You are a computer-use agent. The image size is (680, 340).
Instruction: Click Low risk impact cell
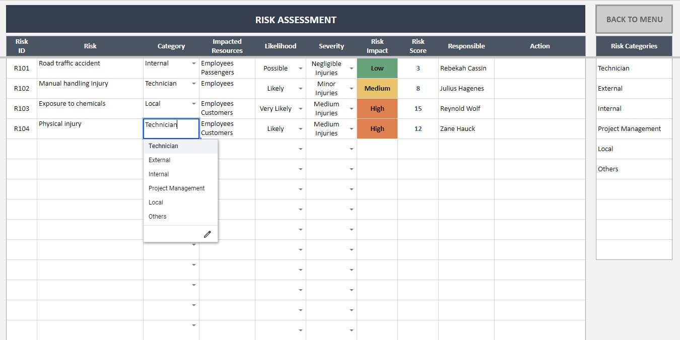click(377, 69)
